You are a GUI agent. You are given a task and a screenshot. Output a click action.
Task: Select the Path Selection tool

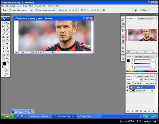coord(3,51)
